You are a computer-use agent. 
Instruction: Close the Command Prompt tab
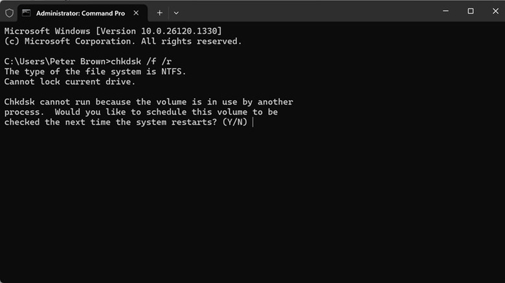point(137,13)
